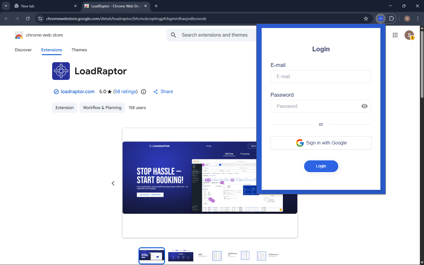Close the LoadRaptor Chrome Web Store tab
Screen dimensions: 424x265
point(146,6)
